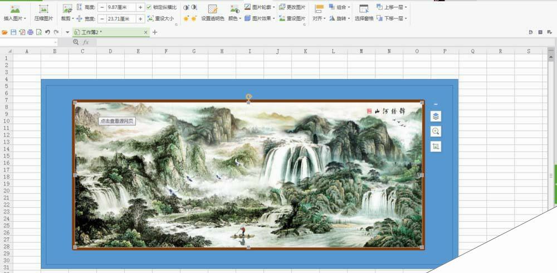The image size is (557, 273).
Task: Open the 下移一层 send backward dropdown
Action: tap(392, 18)
